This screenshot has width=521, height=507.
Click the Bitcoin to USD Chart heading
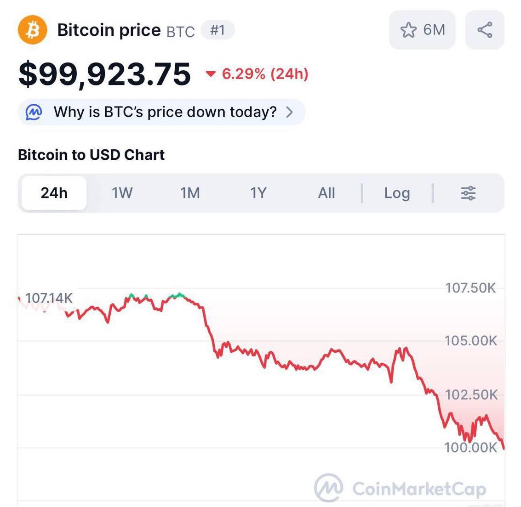(x=91, y=155)
